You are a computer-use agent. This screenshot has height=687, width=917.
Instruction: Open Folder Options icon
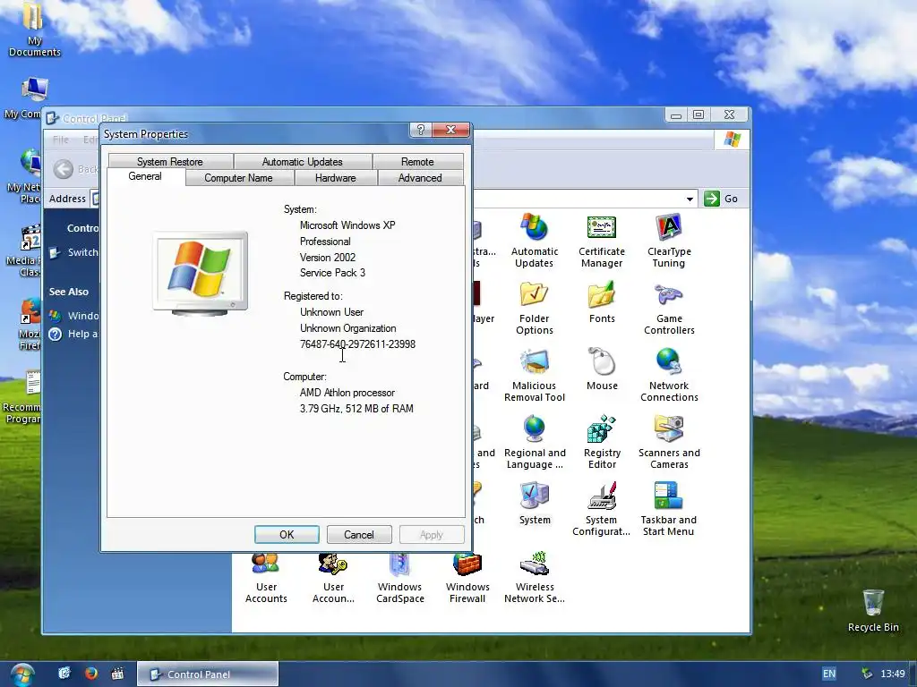click(534, 308)
